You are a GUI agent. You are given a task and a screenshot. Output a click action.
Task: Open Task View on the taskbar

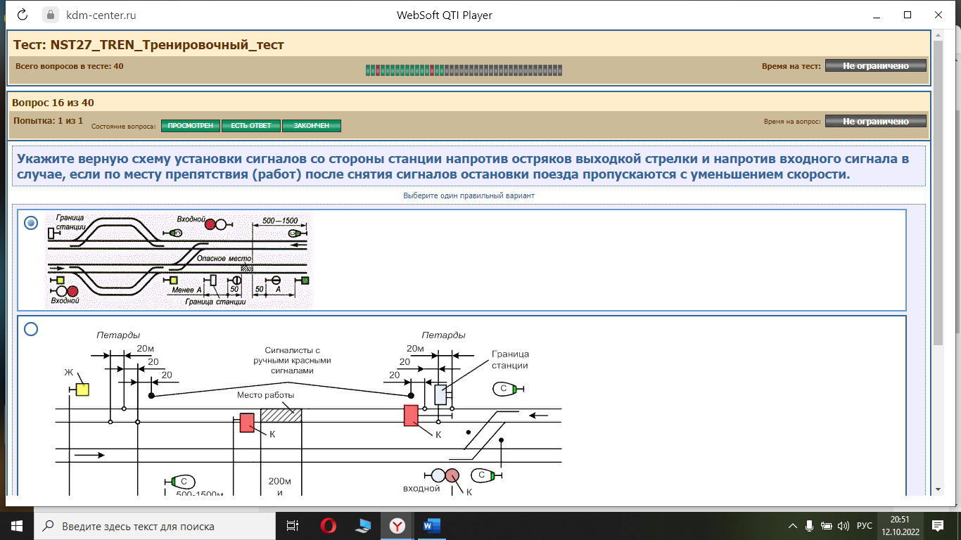click(x=293, y=525)
